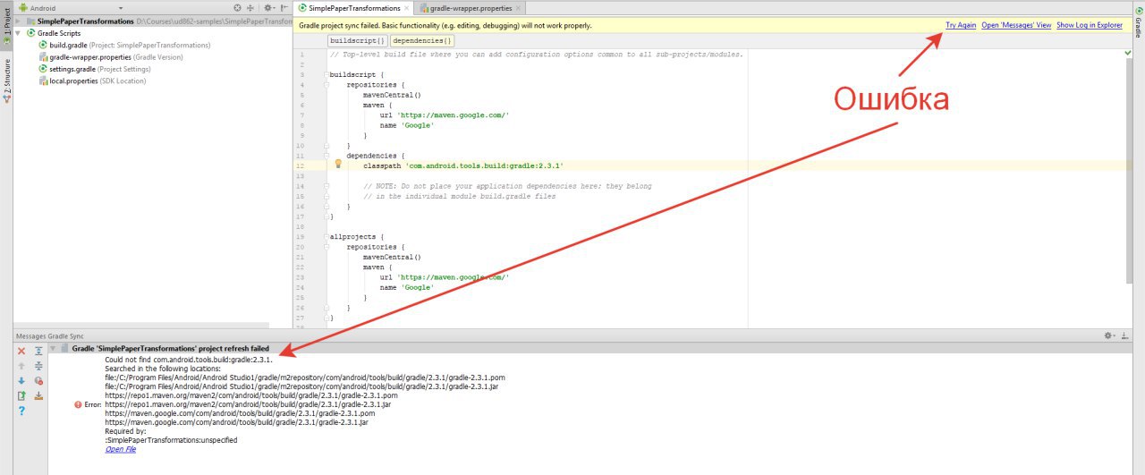Viewport: 1145px width, 475px height.
Task: Click the 'Could not find com.android.tools.build:gradle:2.3.1.' text
Action: point(188,359)
